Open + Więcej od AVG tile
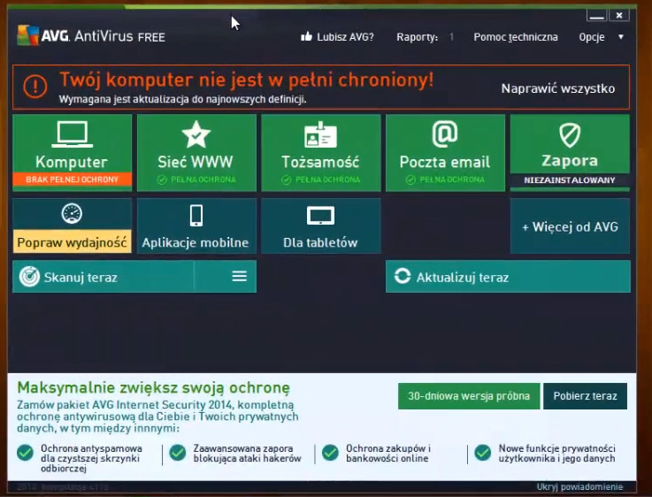Image resolution: width=652 pixels, height=497 pixels. (x=570, y=226)
